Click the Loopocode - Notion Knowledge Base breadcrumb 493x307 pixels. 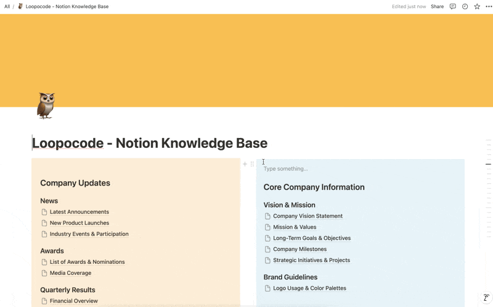tap(67, 6)
